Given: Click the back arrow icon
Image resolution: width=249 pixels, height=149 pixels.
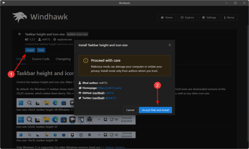Looking at the screenshot, I should pyautogui.click(x=19, y=34).
